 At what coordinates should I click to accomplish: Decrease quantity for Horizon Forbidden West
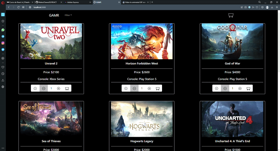coord(134,88)
